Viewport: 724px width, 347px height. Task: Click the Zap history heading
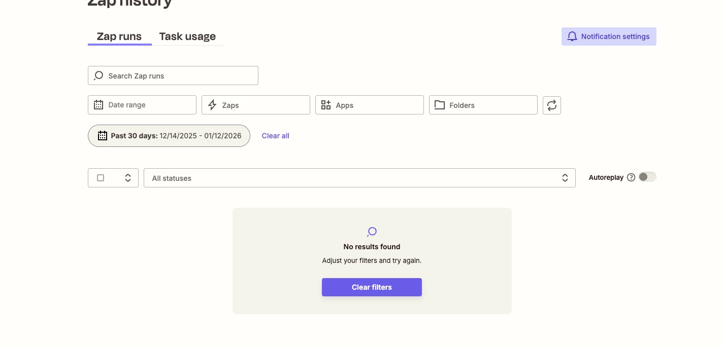(130, 3)
